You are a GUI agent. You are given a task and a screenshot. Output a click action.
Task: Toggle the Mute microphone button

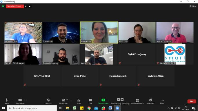click(7, 101)
